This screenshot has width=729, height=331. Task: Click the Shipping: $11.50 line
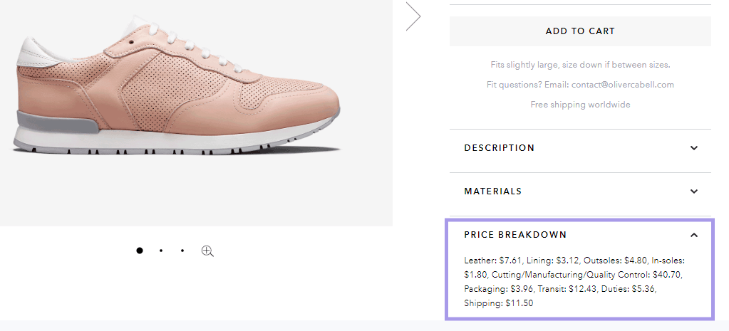coord(498,303)
